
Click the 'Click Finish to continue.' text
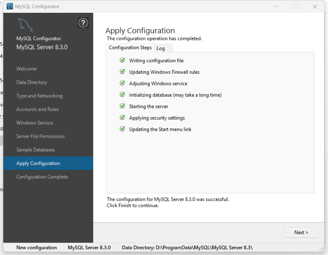[133, 206]
